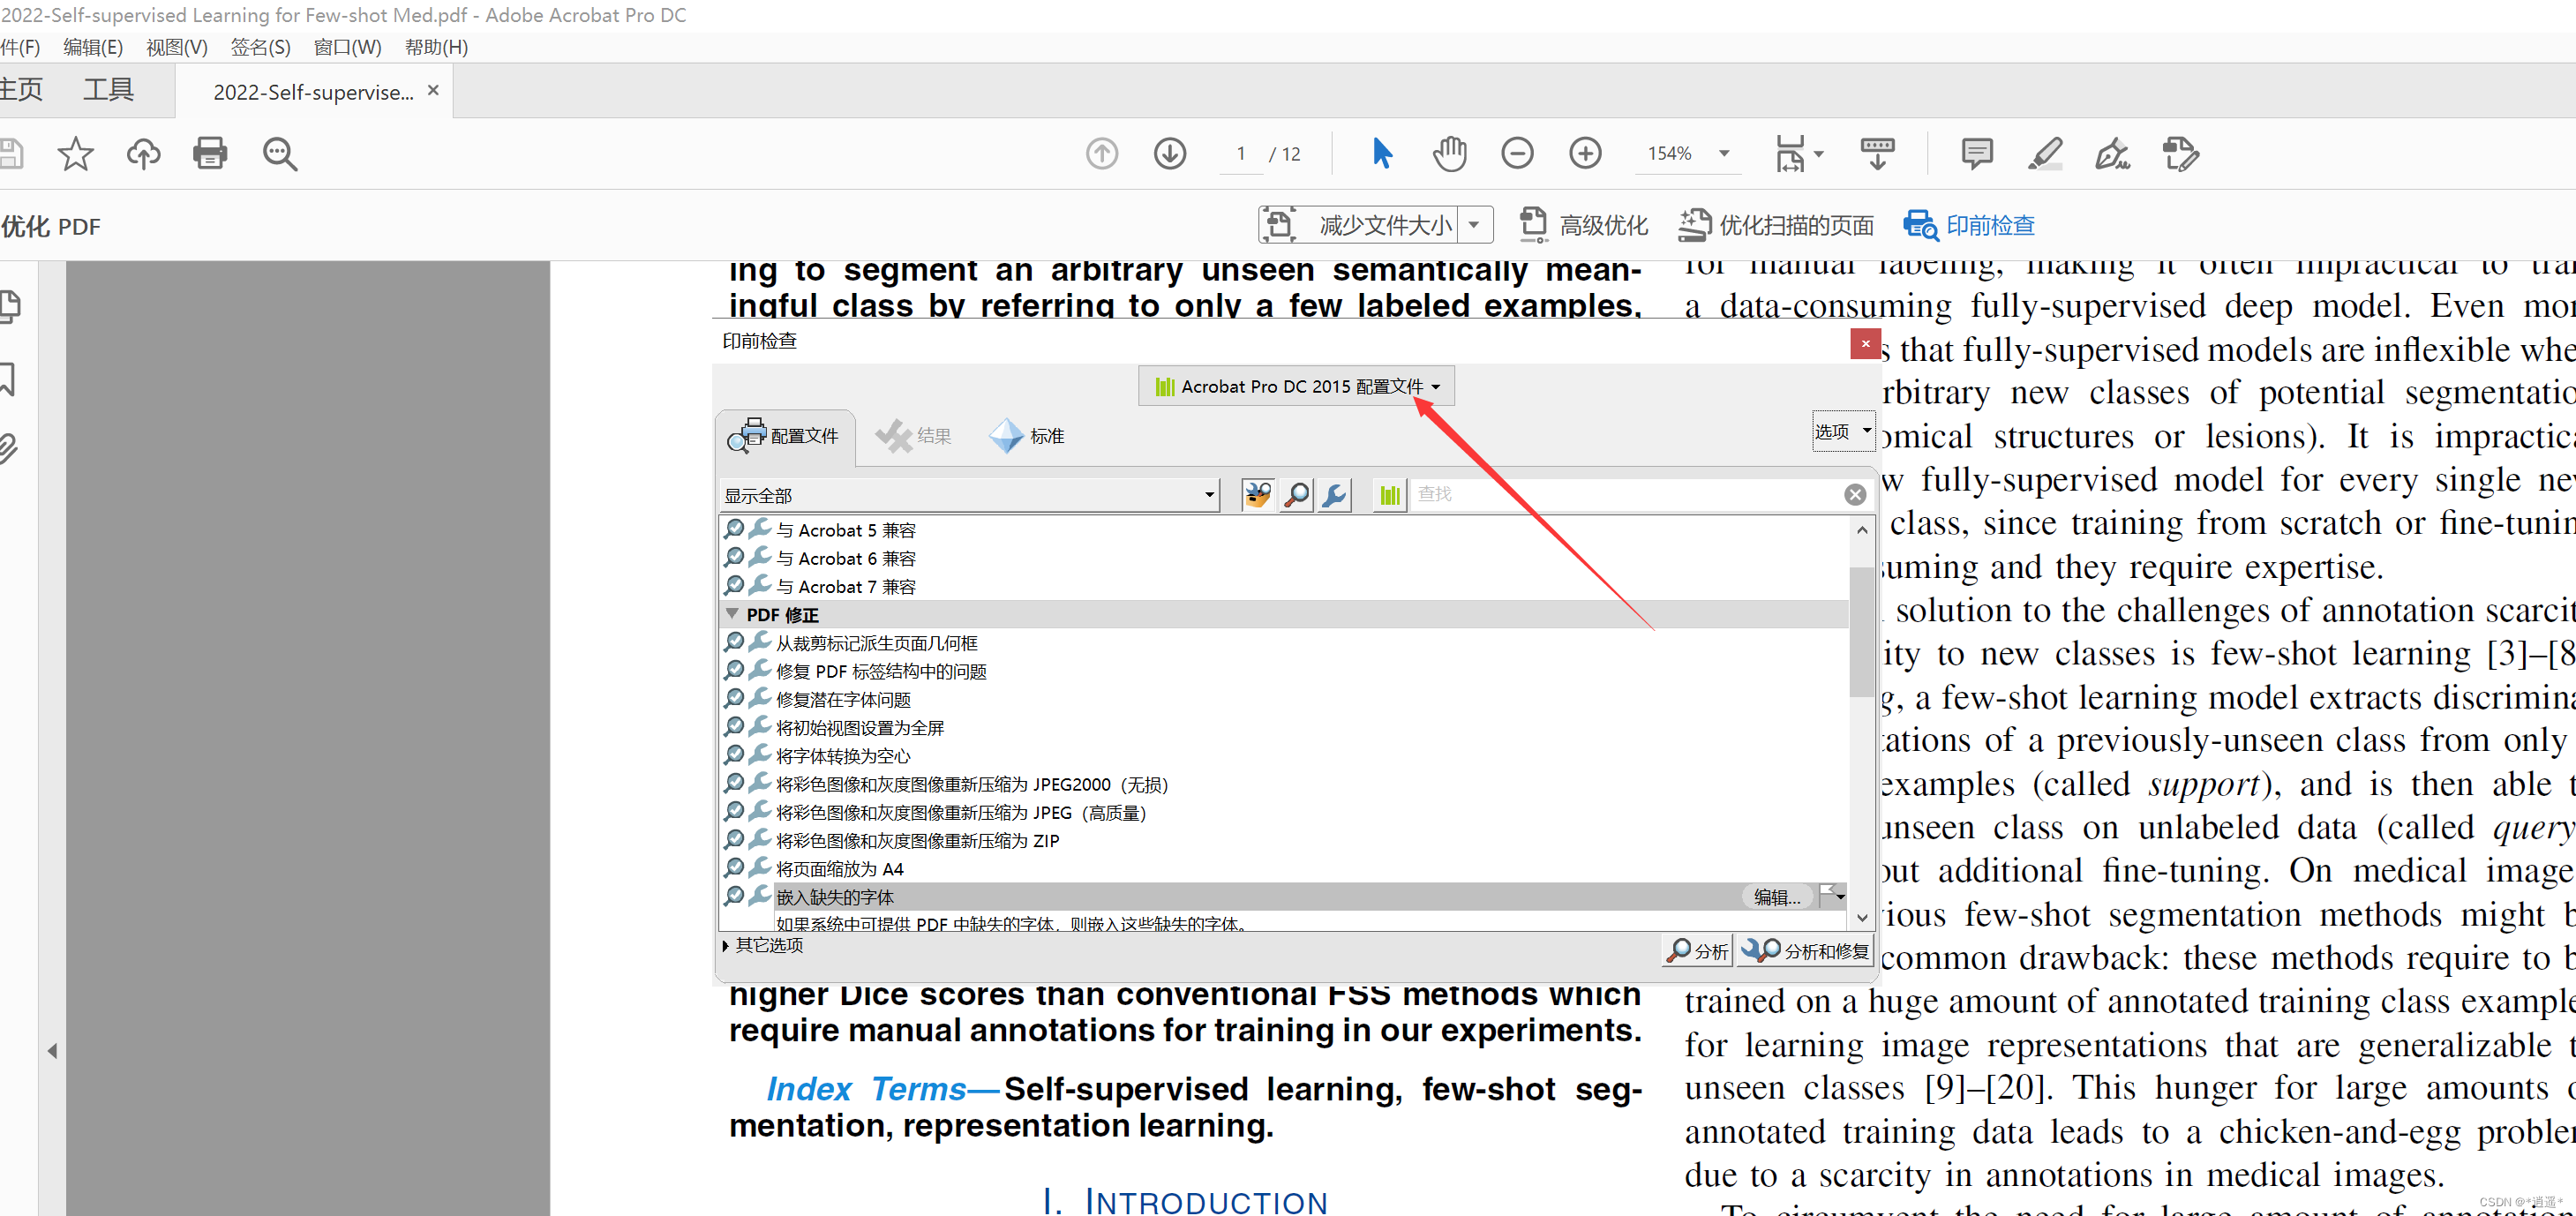The image size is (2576, 1216).
Task: Toggle the libraries green bars button
Action: (1390, 495)
